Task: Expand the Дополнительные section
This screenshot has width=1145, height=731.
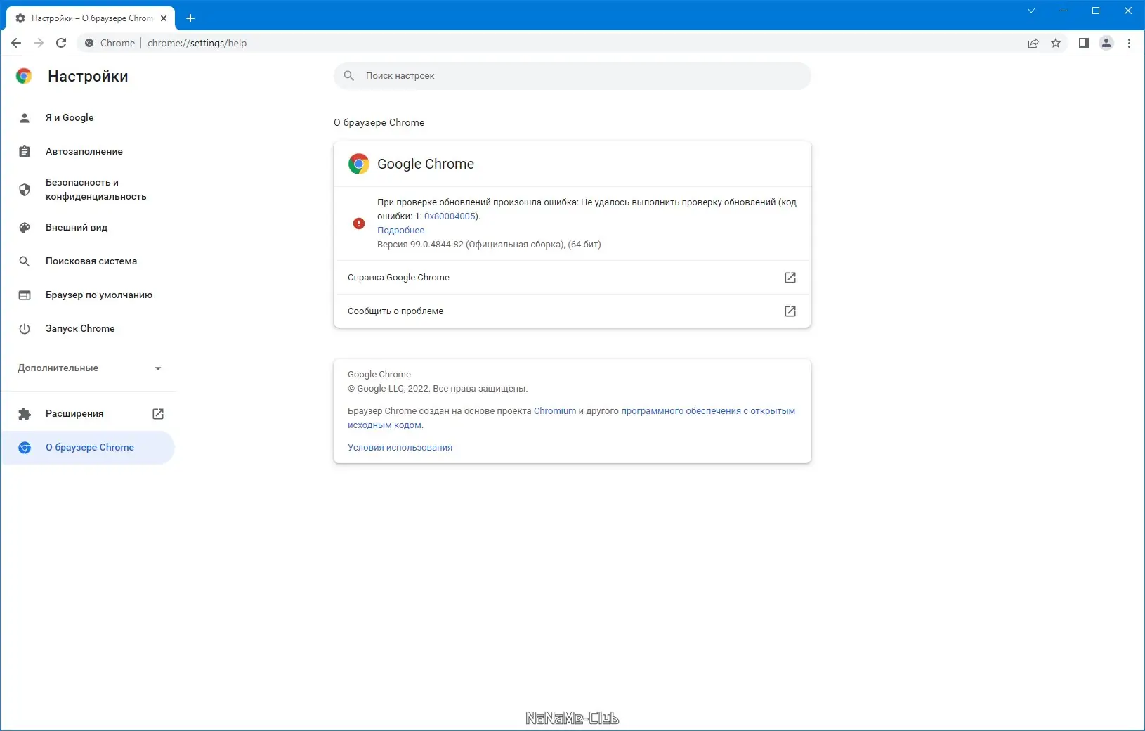Action: (89, 368)
